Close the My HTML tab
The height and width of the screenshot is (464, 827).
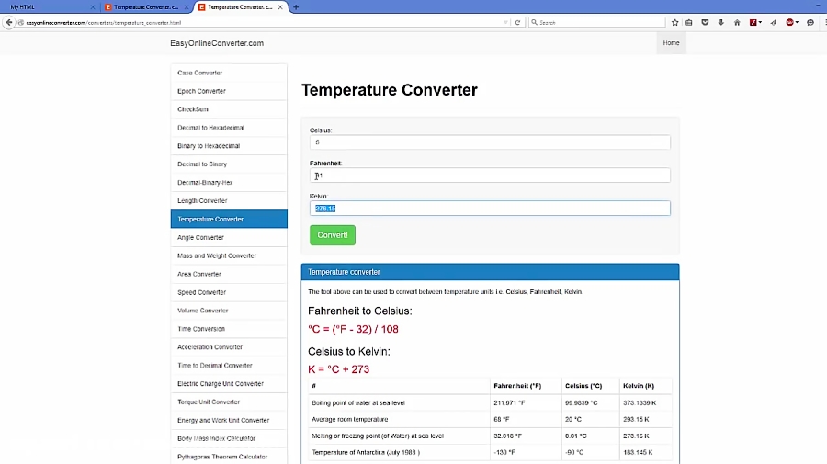[x=93, y=6]
